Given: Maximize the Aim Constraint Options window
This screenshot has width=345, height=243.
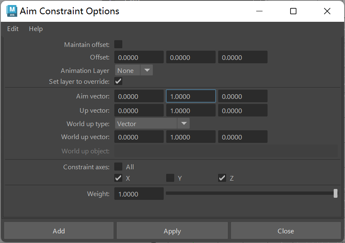Looking at the screenshot, I should (293, 11).
